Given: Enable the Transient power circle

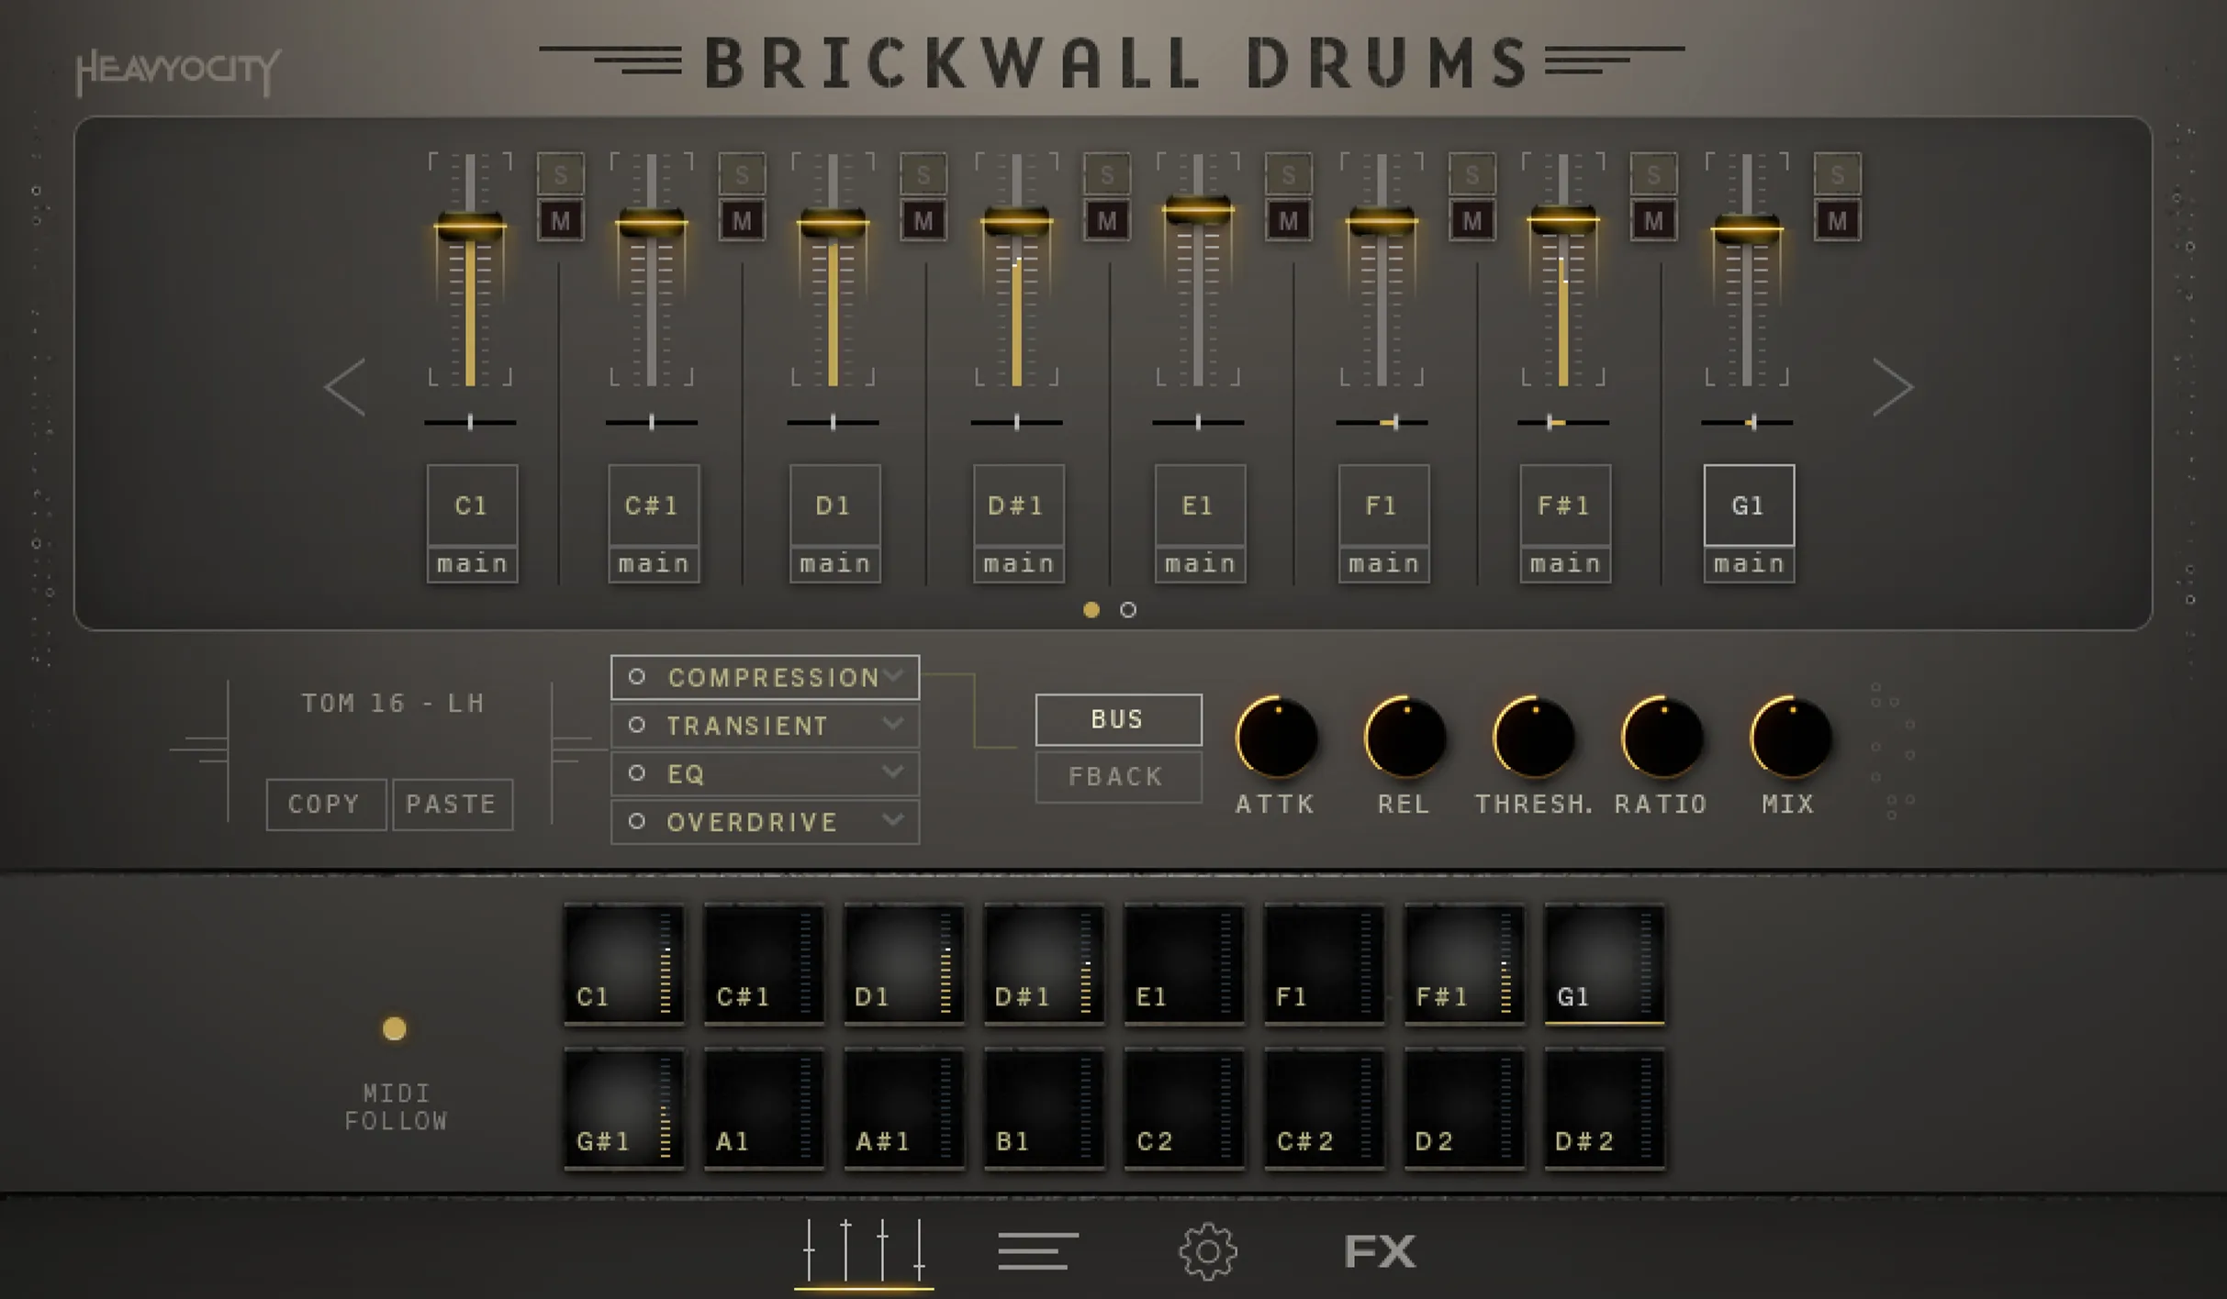Looking at the screenshot, I should point(636,725).
